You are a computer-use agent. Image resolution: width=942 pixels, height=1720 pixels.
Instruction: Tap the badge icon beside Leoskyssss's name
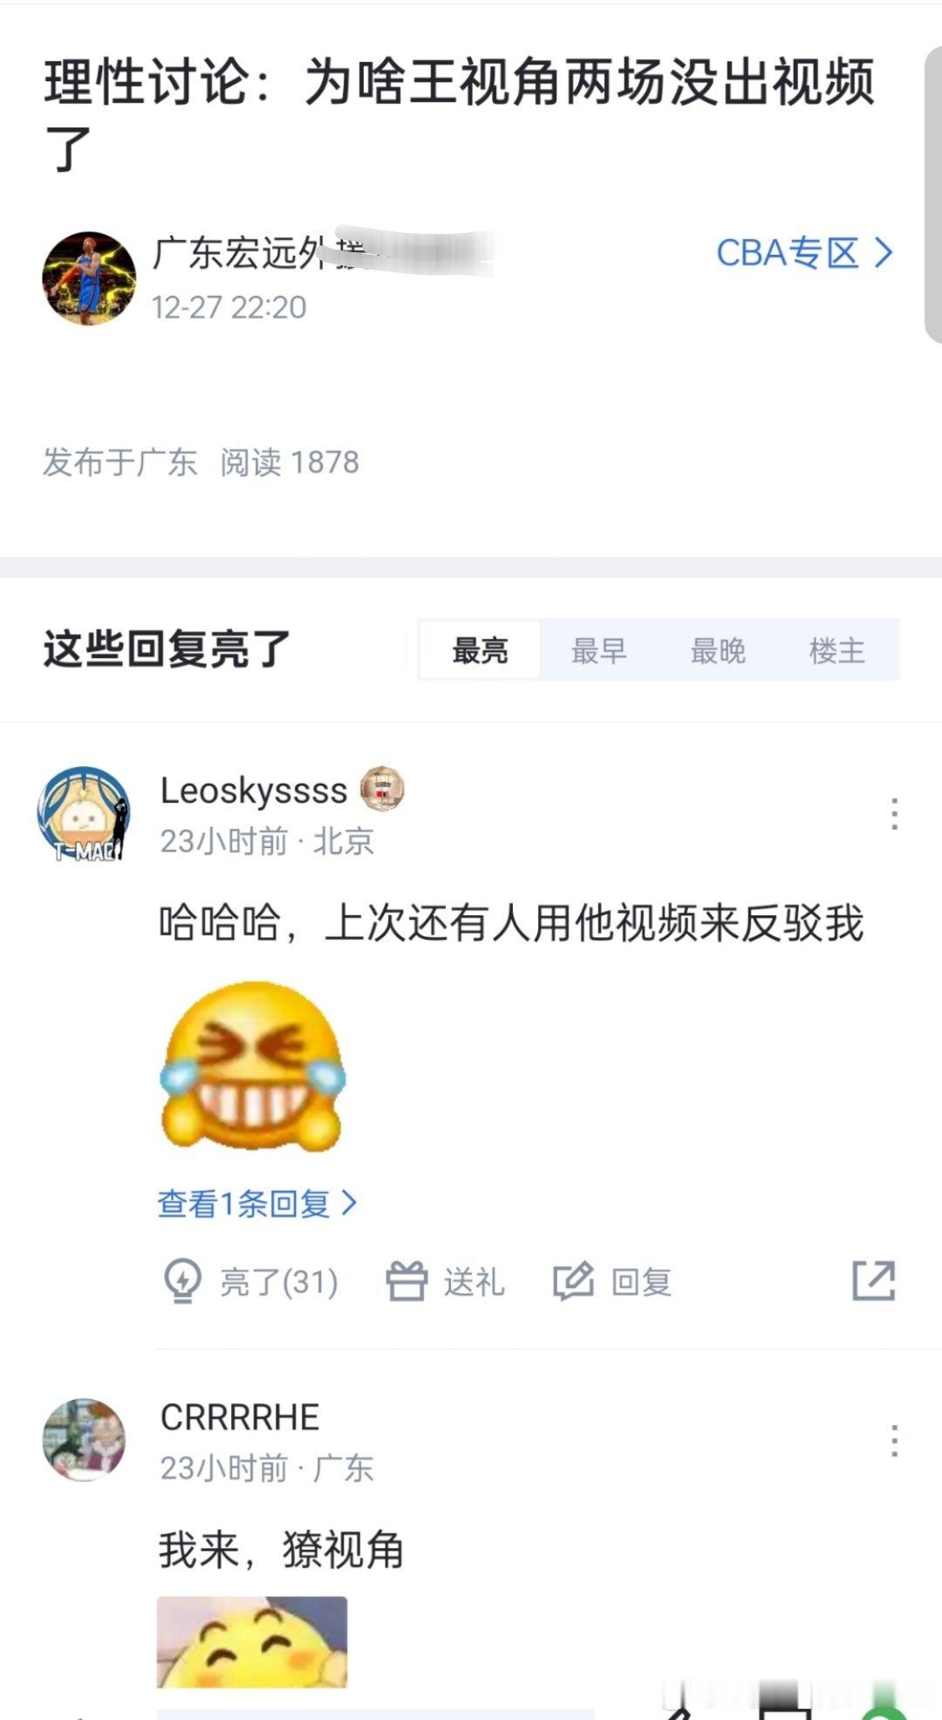pyautogui.click(x=382, y=789)
